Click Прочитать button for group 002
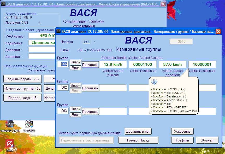The image size is (225, 154). point(90,88)
